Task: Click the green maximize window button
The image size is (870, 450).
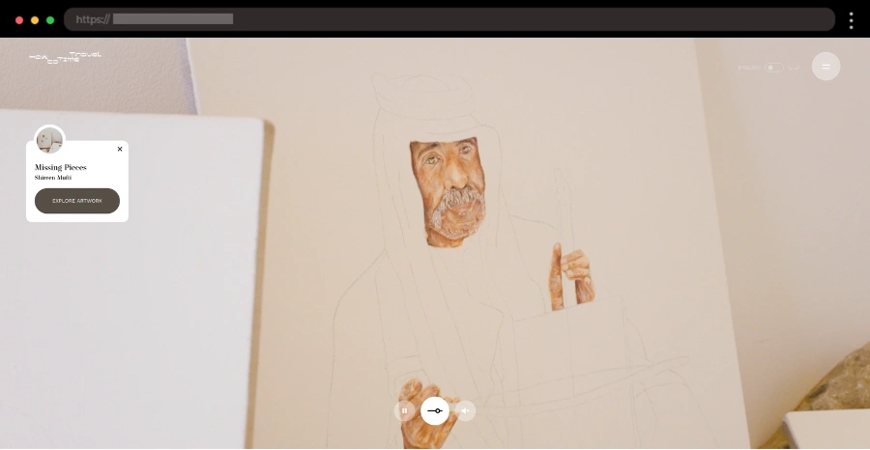Action: pyautogui.click(x=50, y=20)
